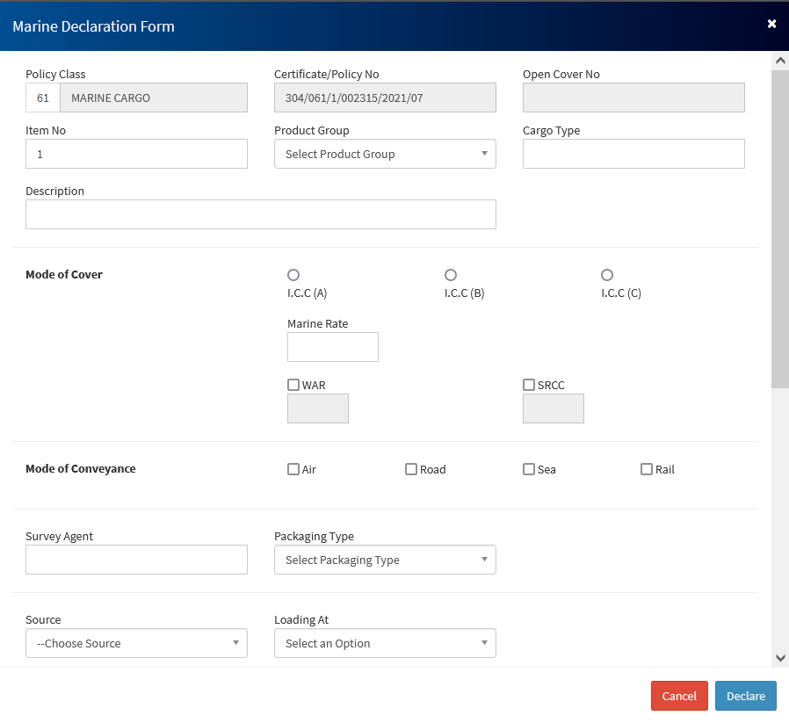Check Air as mode of conveyance
This screenshot has height=723, width=789.
293,469
